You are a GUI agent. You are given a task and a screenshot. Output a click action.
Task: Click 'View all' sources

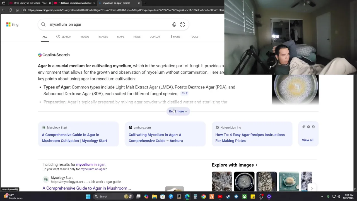(308, 140)
